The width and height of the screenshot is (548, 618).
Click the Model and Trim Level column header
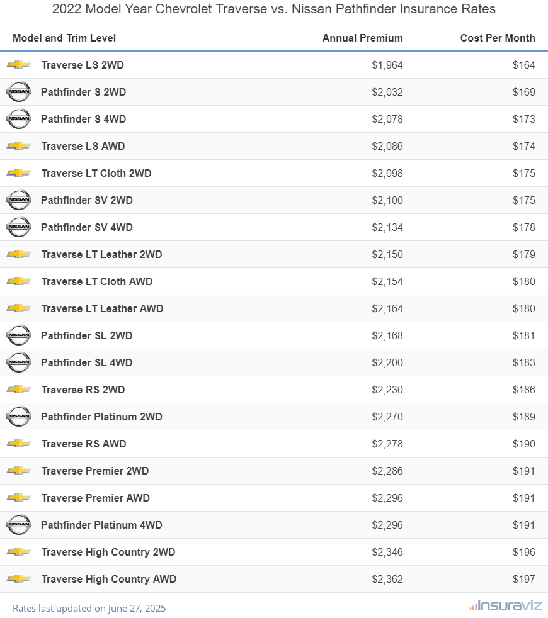point(64,38)
